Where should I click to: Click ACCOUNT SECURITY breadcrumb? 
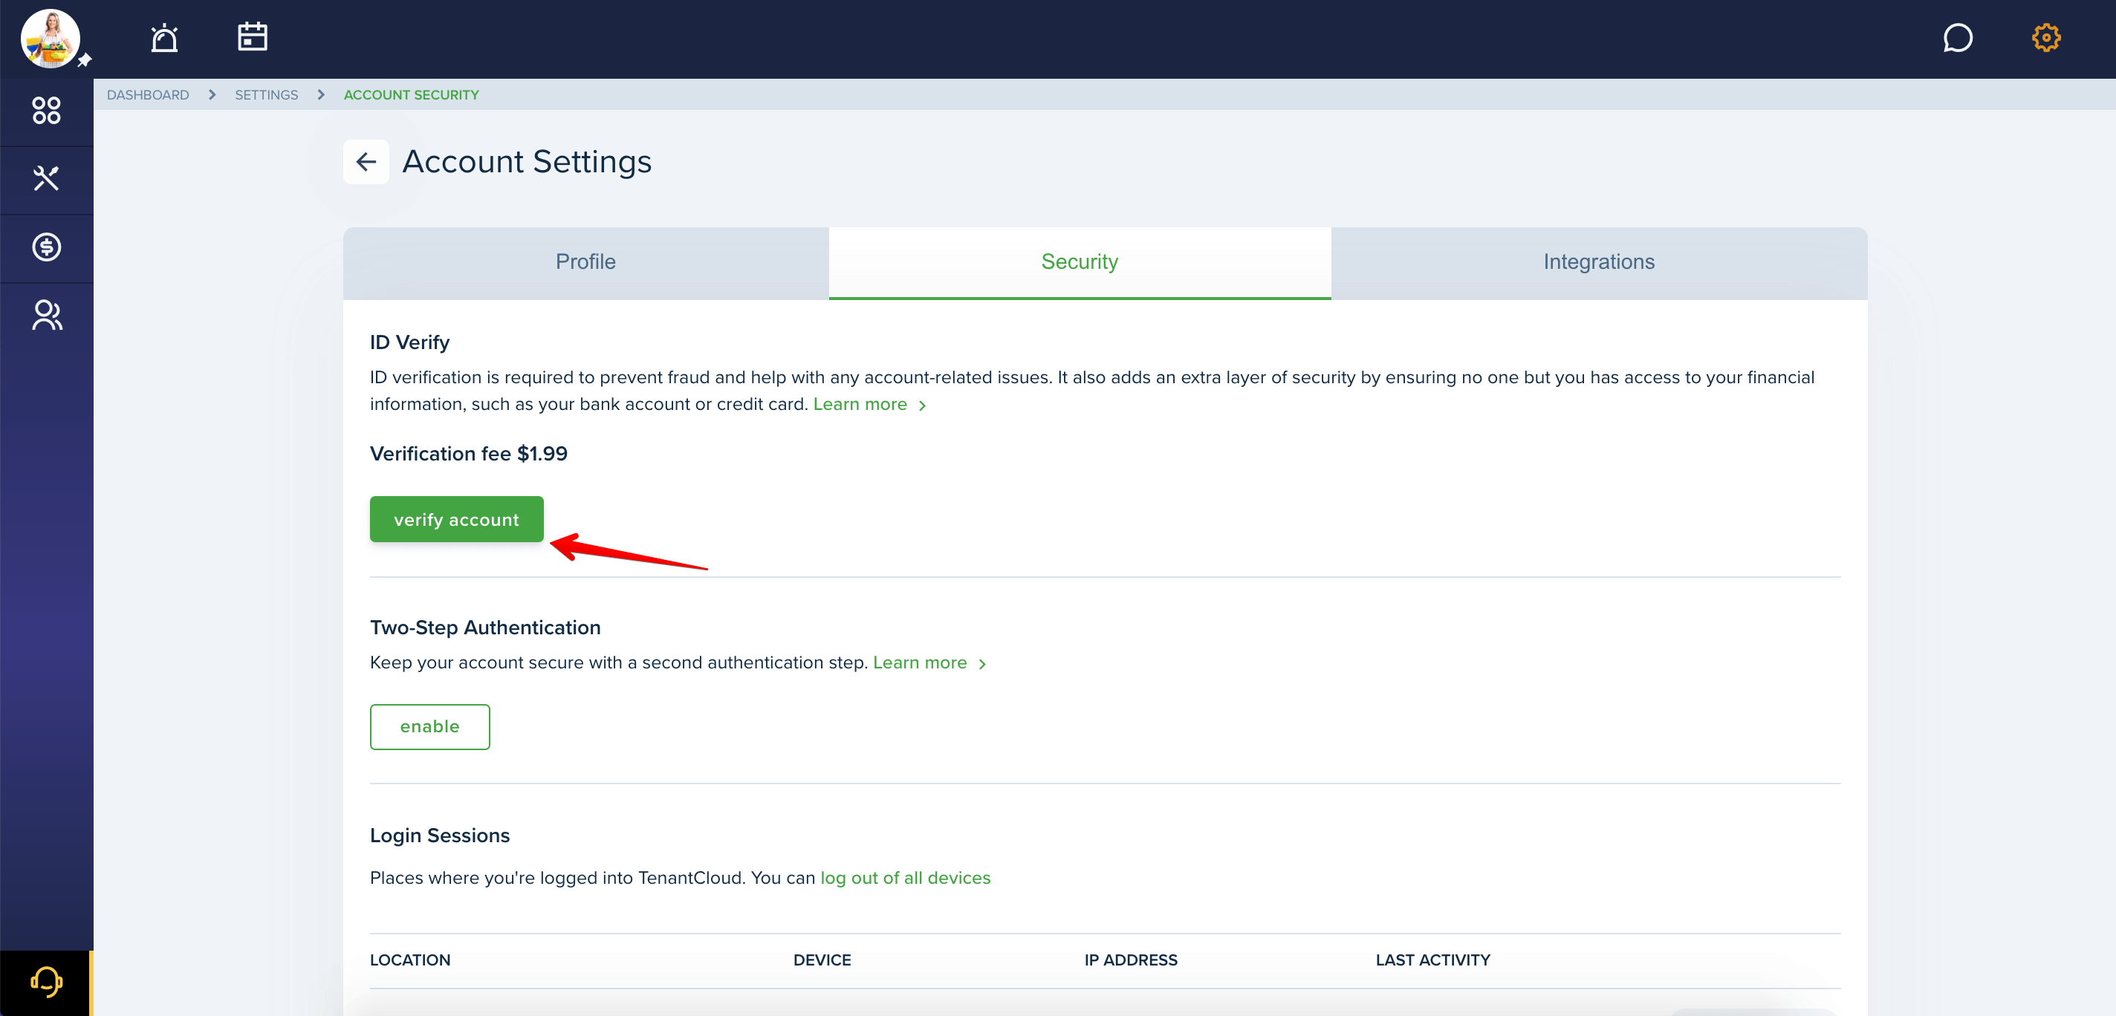coord(411,94)
